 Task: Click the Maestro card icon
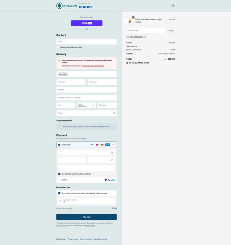(x=97, y=145)
